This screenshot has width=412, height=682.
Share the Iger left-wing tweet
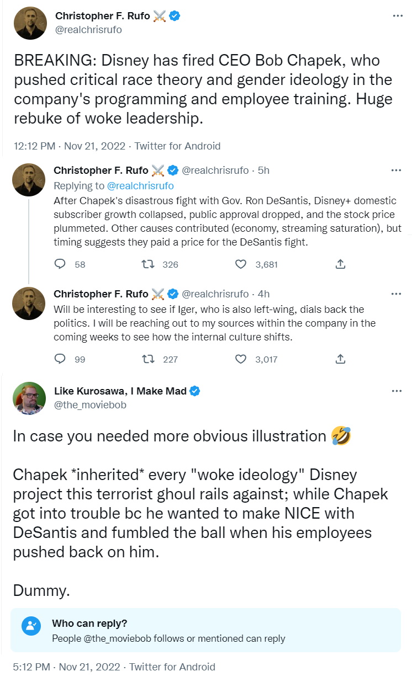tap(341, 359)
